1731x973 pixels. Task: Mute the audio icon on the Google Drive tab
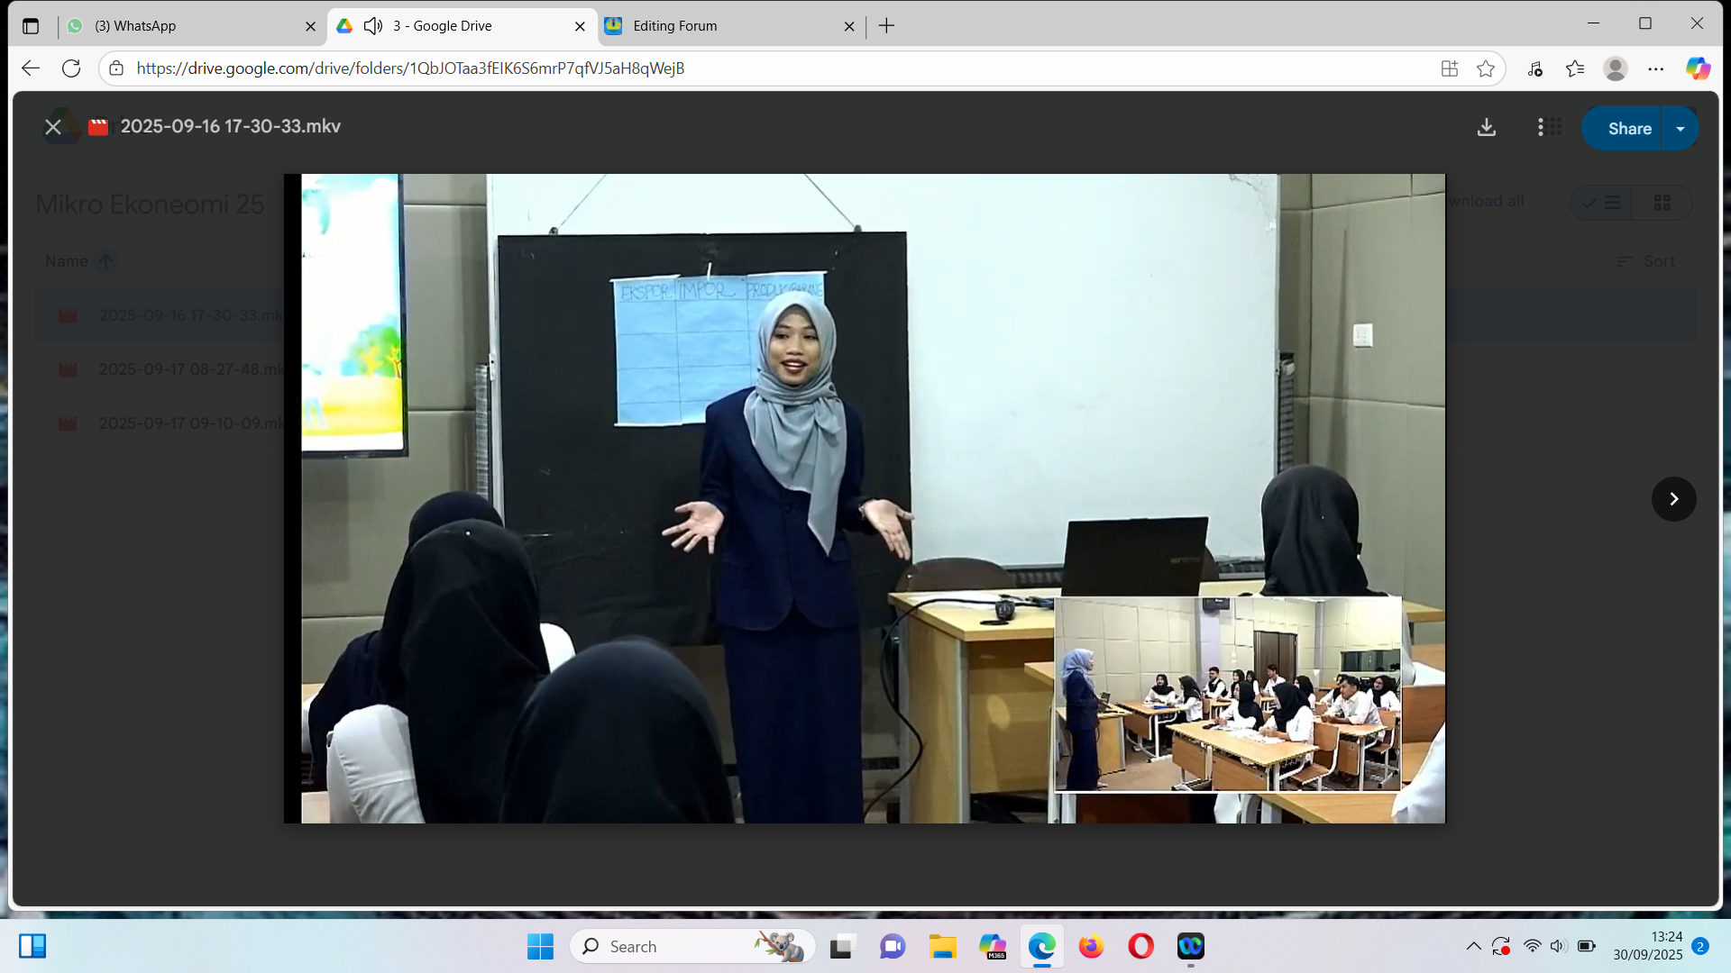click(373, 26)
